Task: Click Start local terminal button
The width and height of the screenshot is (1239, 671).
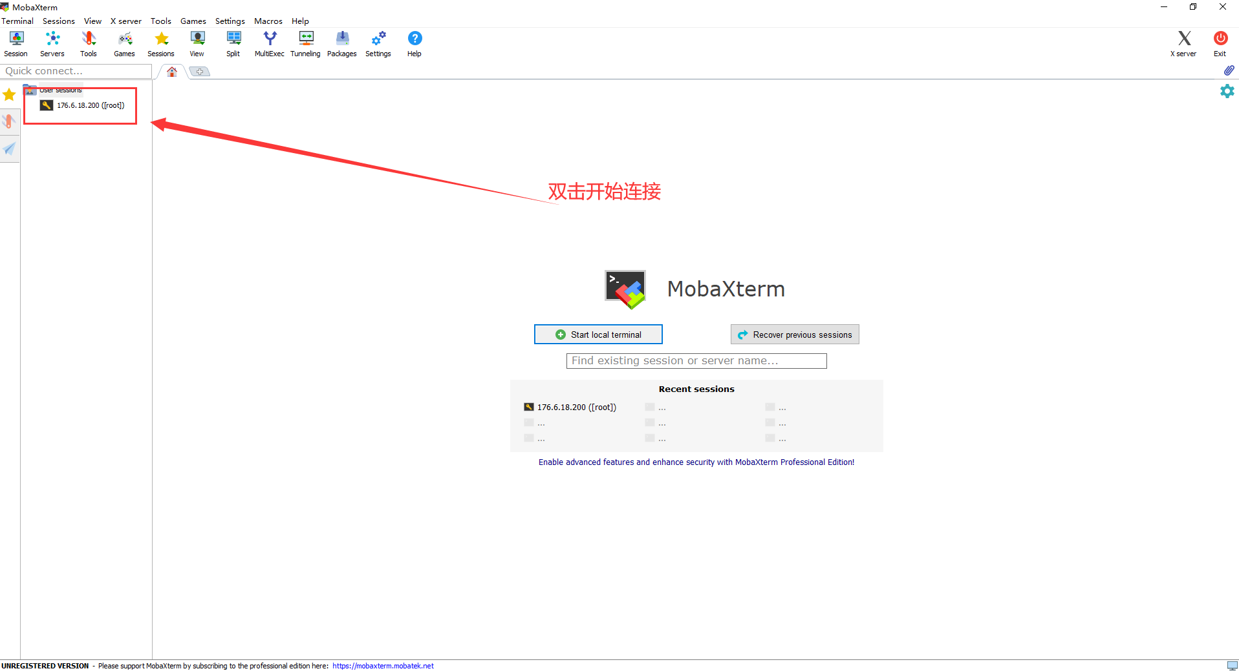Action: pos(598,335)
